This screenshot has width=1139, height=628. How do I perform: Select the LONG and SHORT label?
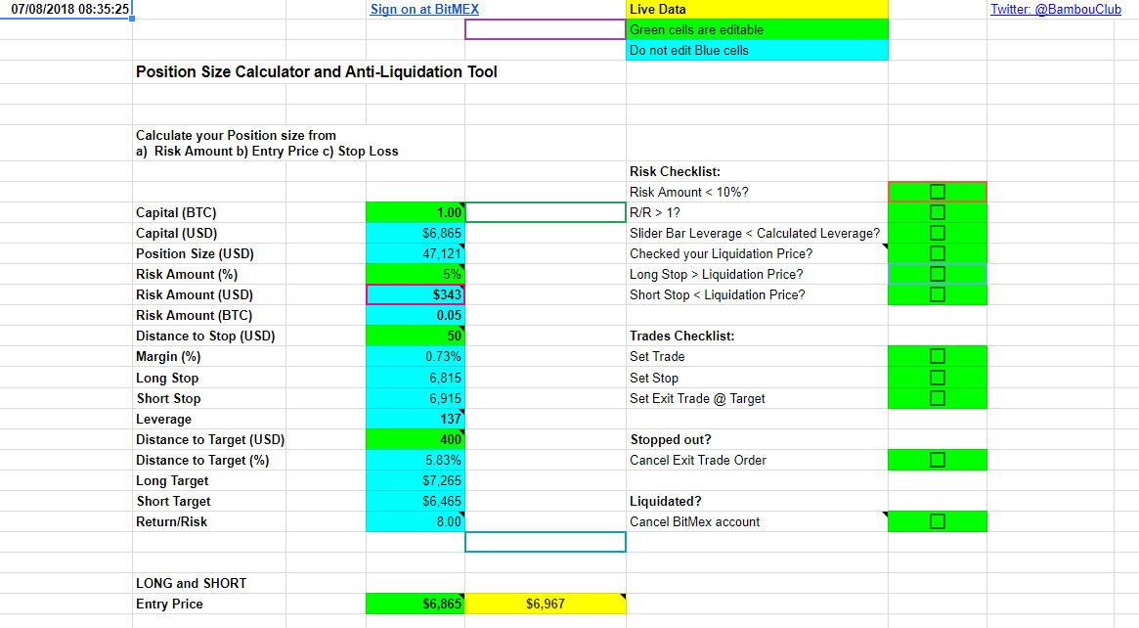(191, 583)
